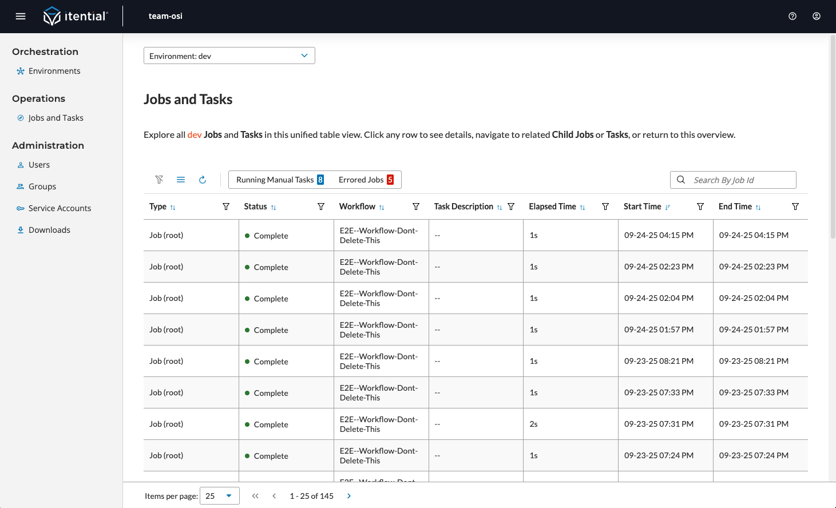Open Service Accounts under Administration

point(60,208)
